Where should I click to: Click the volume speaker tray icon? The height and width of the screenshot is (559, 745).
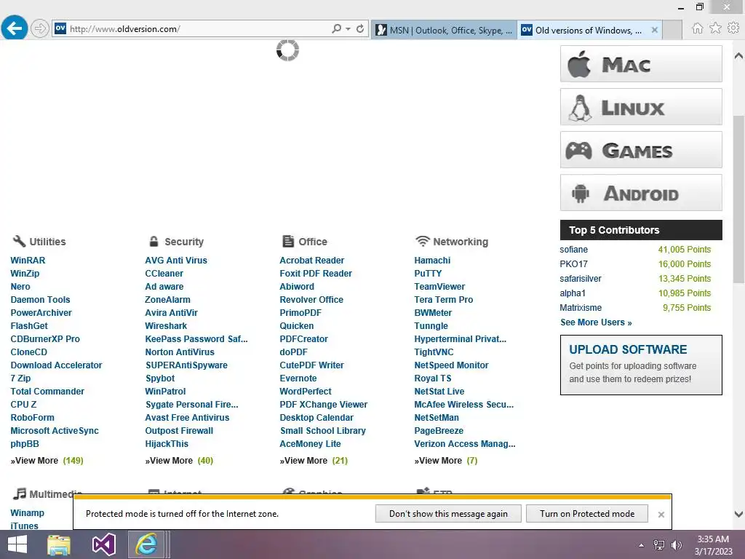676,545
